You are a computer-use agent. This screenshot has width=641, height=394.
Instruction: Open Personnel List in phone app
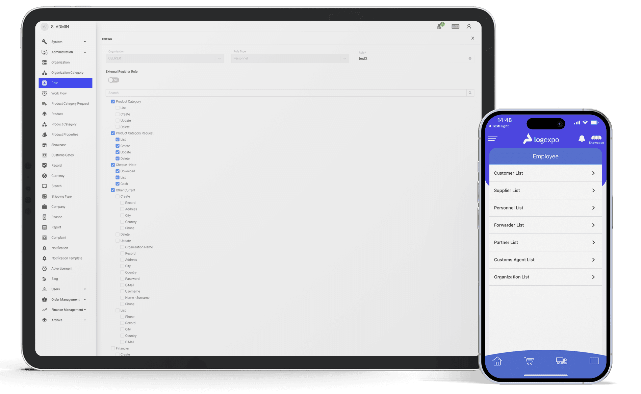(x=545, y=208)
